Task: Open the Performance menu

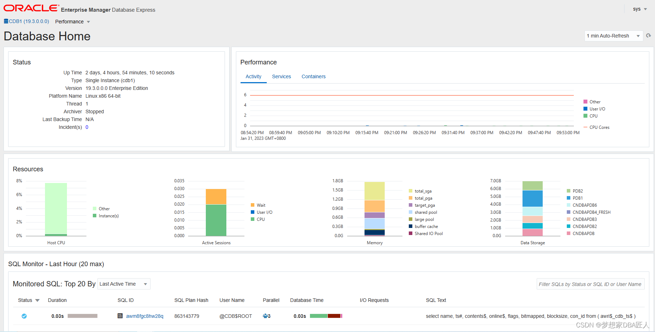Action: [73, 22]
